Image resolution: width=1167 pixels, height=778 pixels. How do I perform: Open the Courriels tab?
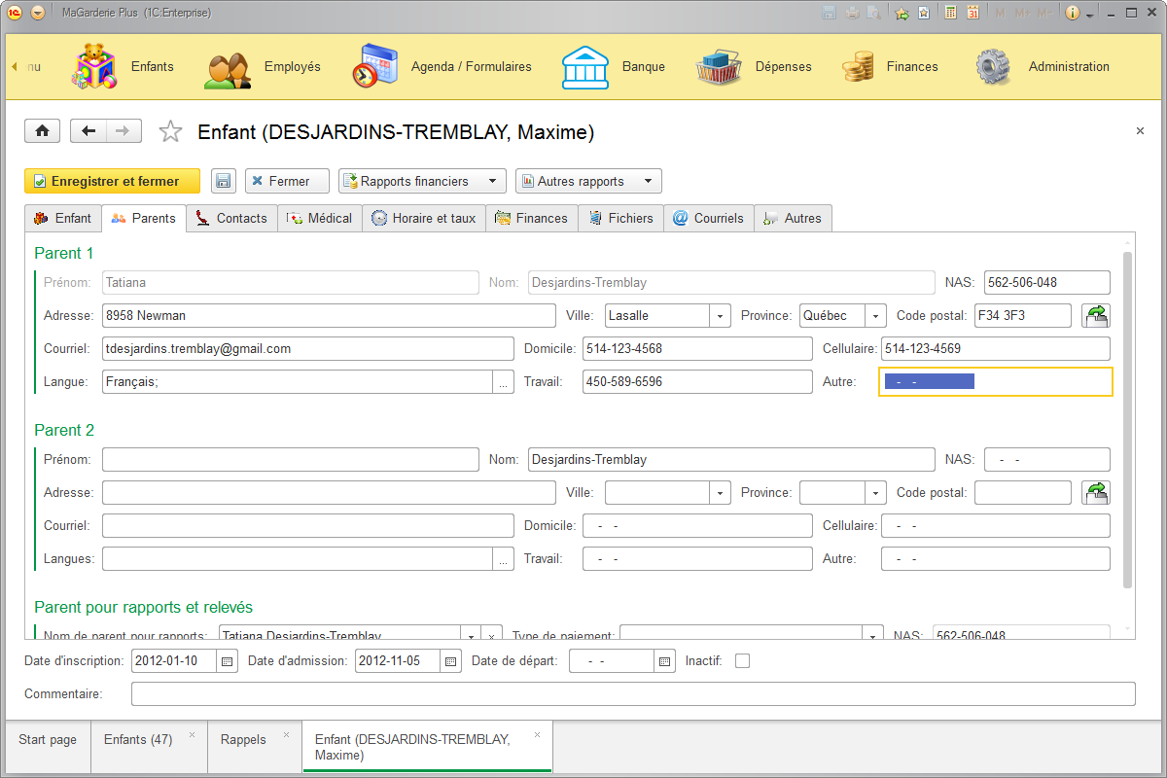(708, 218)
